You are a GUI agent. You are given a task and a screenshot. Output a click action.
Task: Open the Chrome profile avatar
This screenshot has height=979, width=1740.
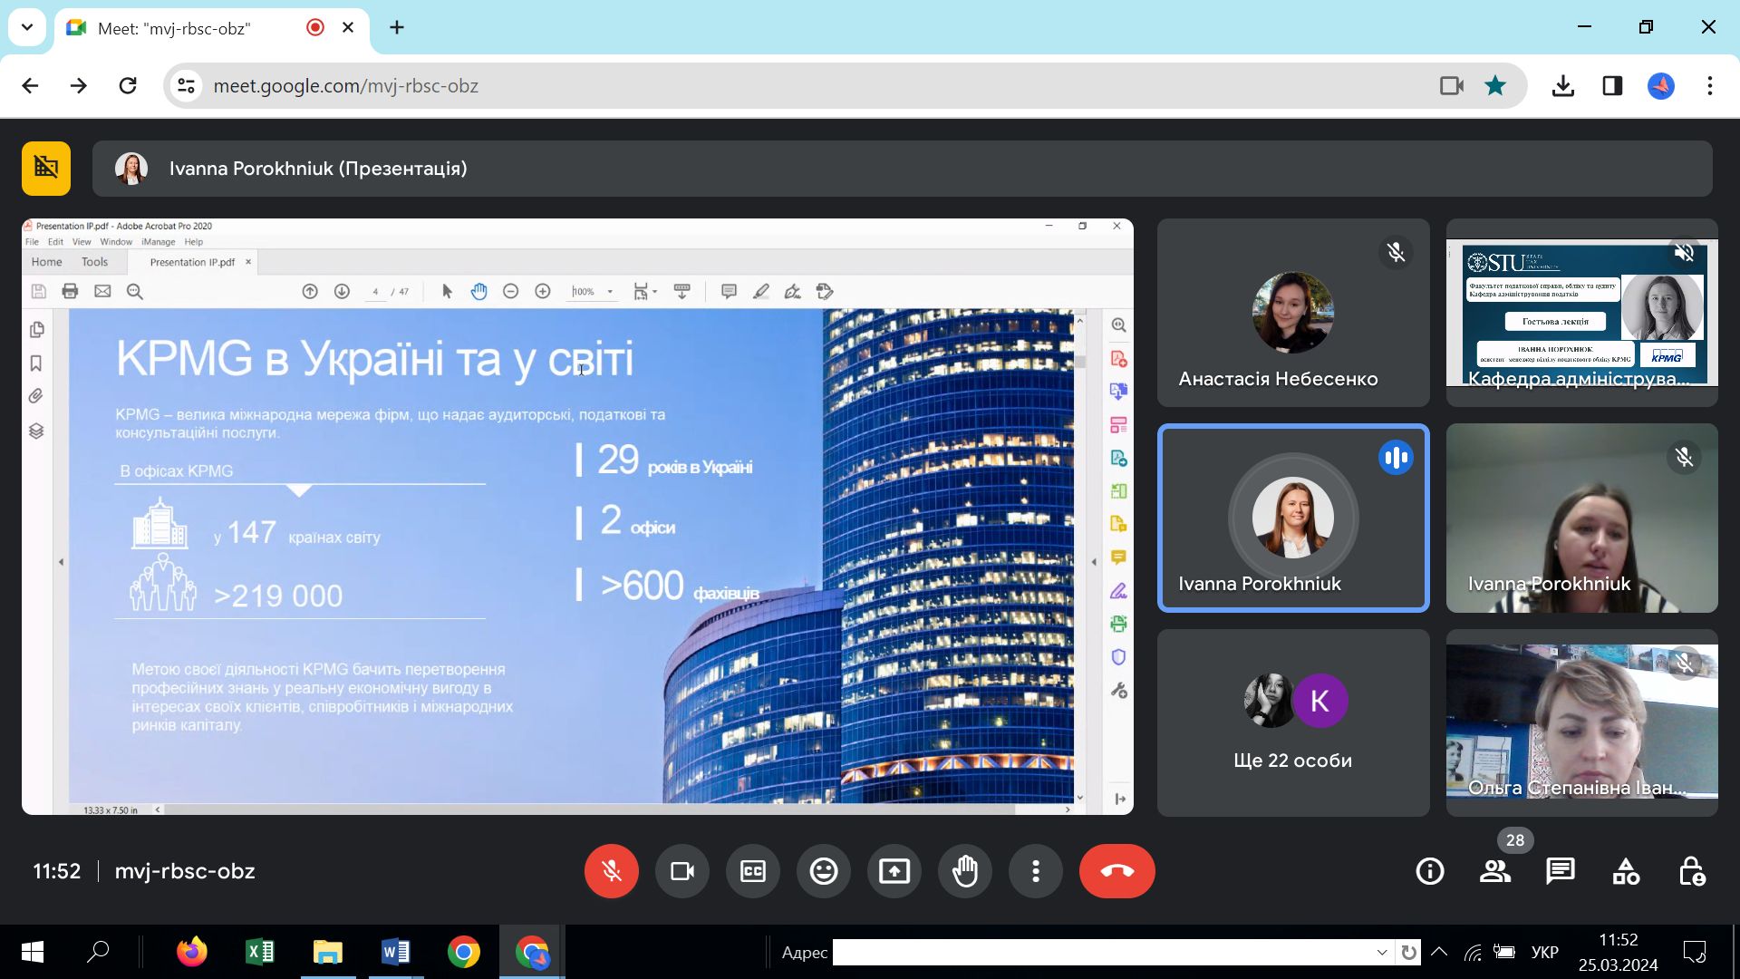pos(1661,86)
